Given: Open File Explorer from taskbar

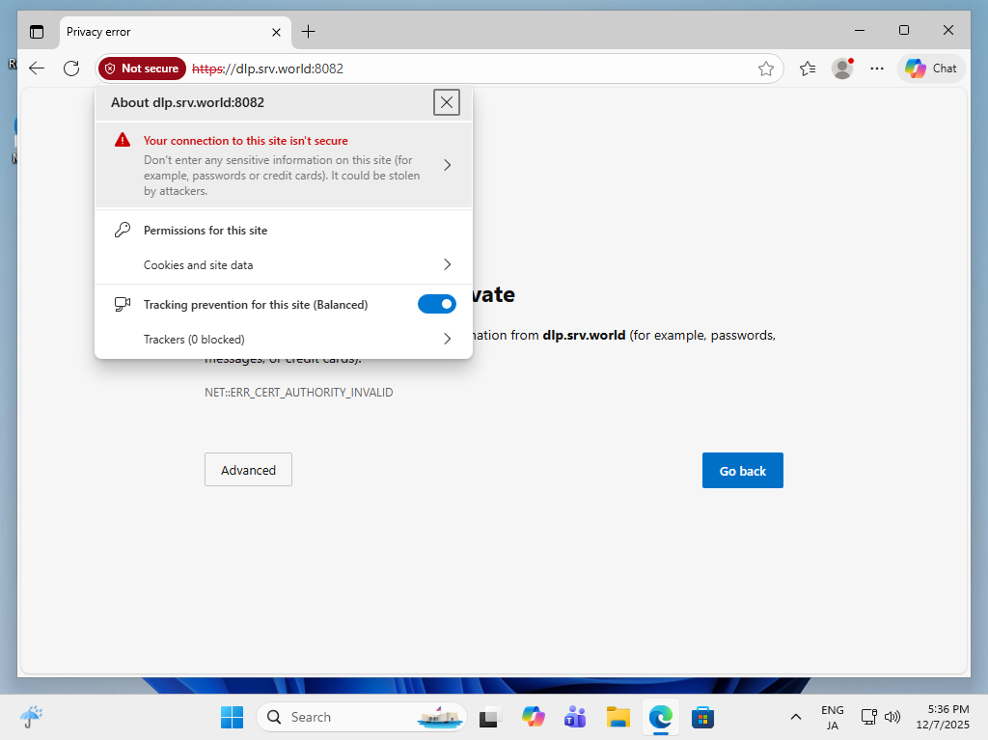Looking at the screenshot, I should tap(618, 717).
